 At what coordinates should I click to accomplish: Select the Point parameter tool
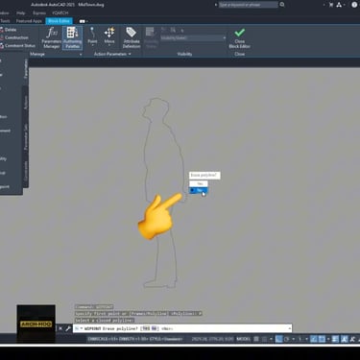(92, 36)
